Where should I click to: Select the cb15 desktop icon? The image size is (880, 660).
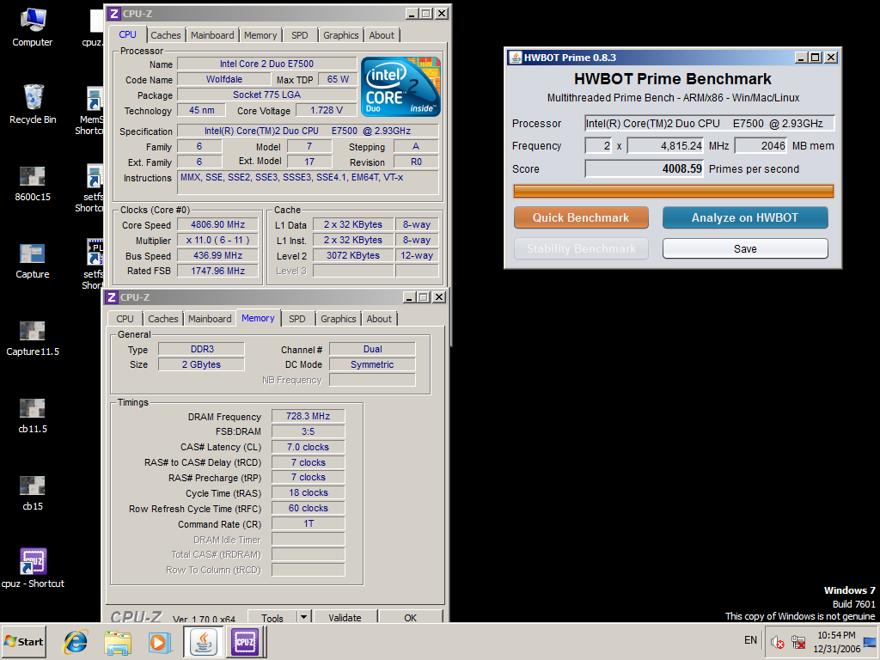(x=33, y=494)
